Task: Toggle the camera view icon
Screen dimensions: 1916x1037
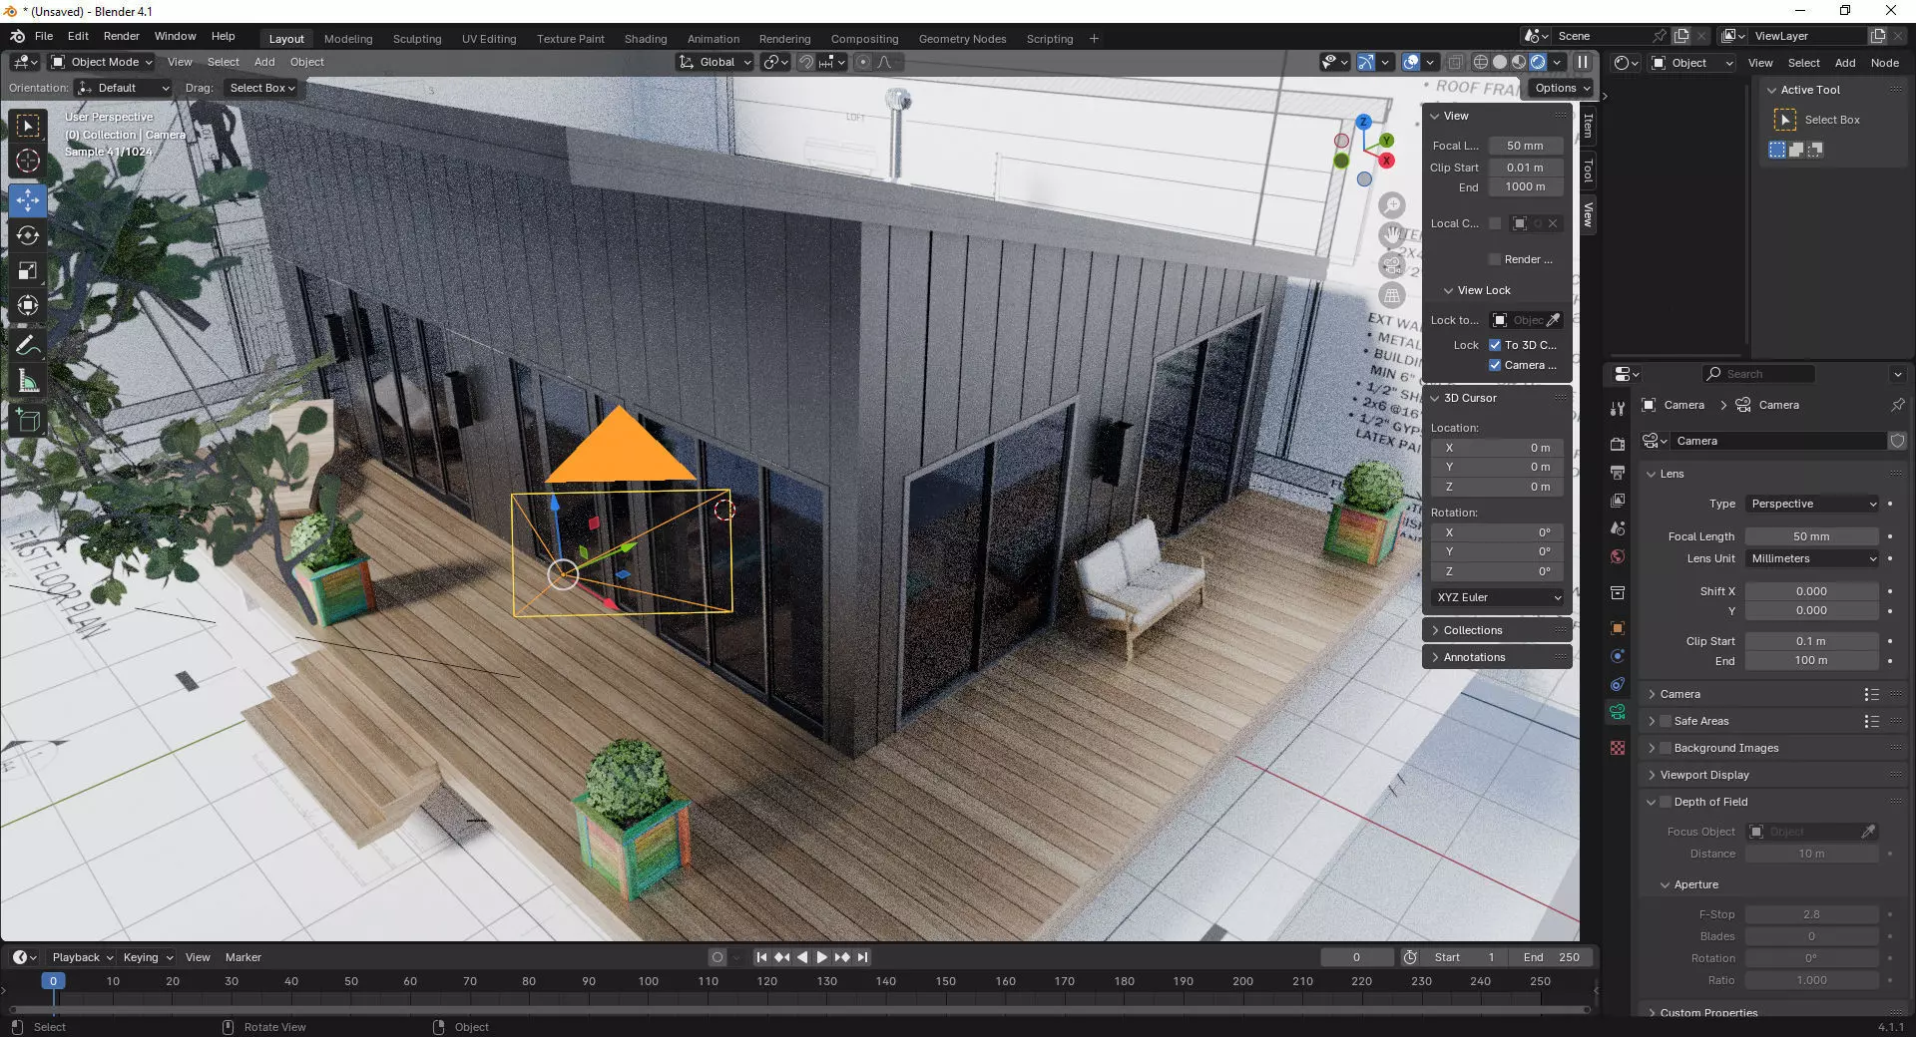Action: (1392, 265)
